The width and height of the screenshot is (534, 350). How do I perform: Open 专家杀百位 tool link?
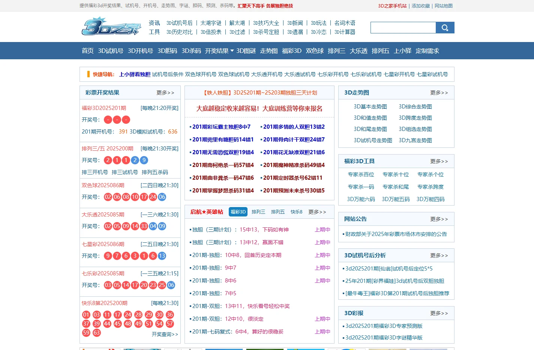pos(361,174)
